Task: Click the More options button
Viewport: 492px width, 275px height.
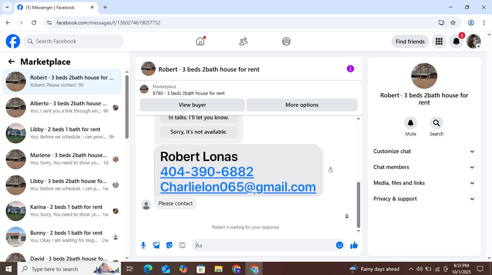Action: [x=302, y=105]
